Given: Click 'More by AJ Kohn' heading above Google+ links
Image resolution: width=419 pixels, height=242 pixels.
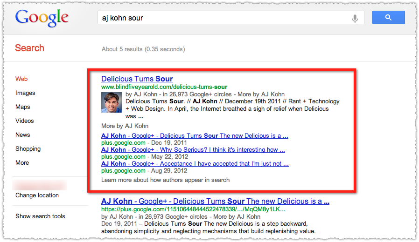Looking at the screenshot, I should (x=125, y=126).
